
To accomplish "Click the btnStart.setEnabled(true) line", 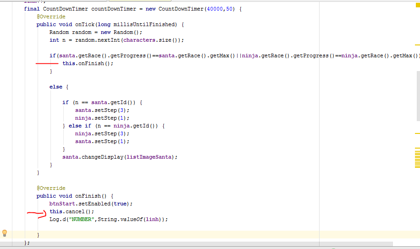I will click(91, 204).
